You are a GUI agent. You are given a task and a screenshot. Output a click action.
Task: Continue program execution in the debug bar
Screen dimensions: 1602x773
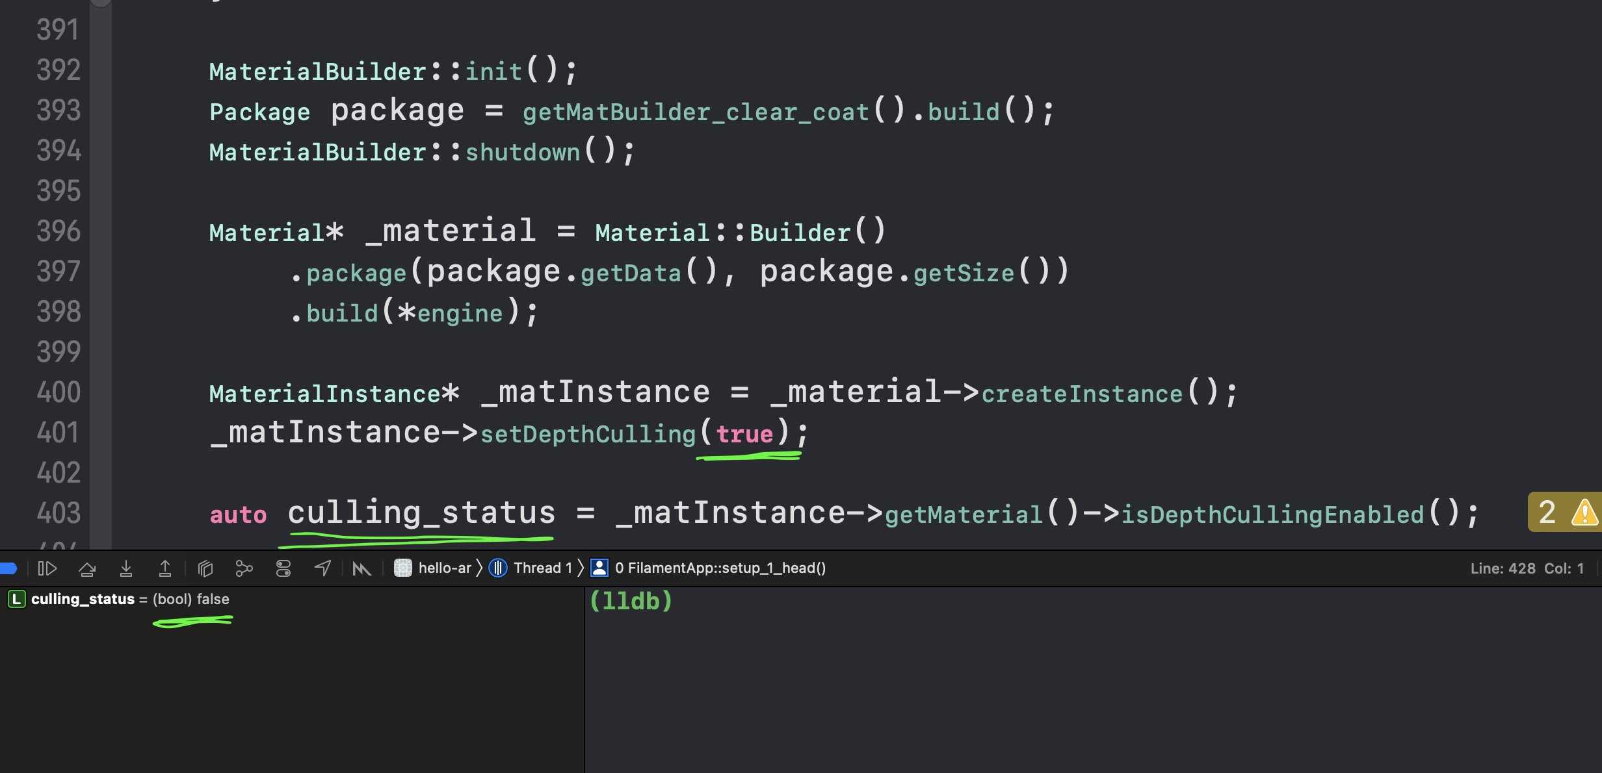coord(47,568)
